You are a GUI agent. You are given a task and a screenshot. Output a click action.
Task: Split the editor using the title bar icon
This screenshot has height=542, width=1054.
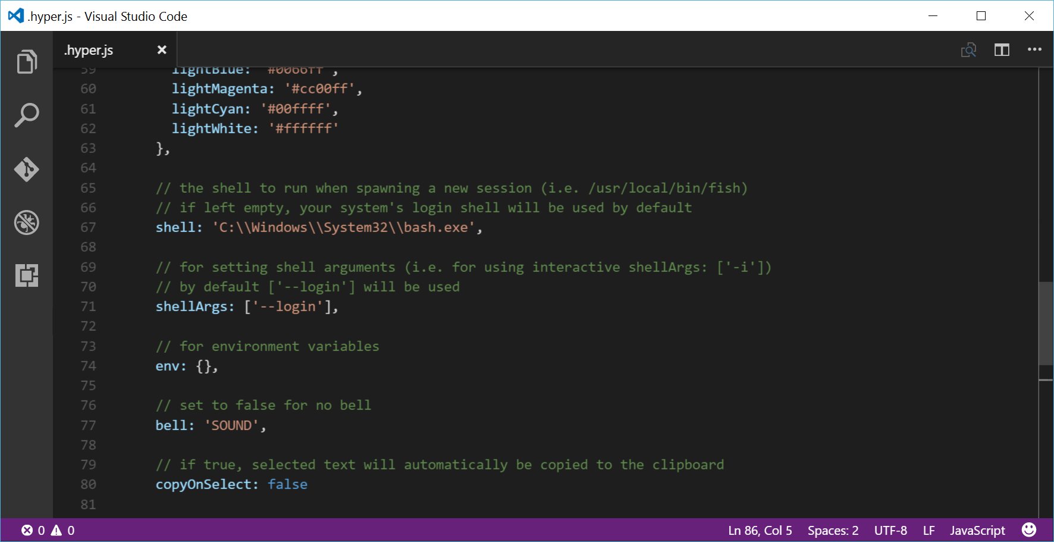1002,50
